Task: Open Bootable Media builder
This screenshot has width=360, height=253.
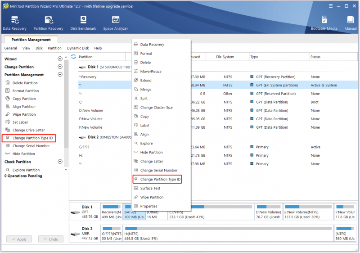Action: tap(324, 23)
